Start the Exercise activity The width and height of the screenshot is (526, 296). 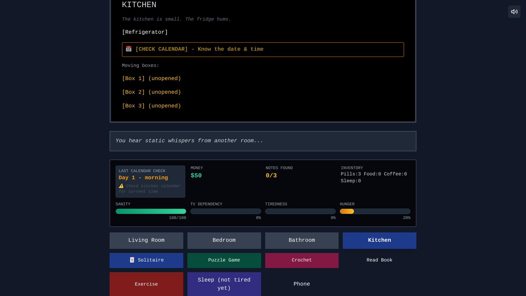[146, 284]
